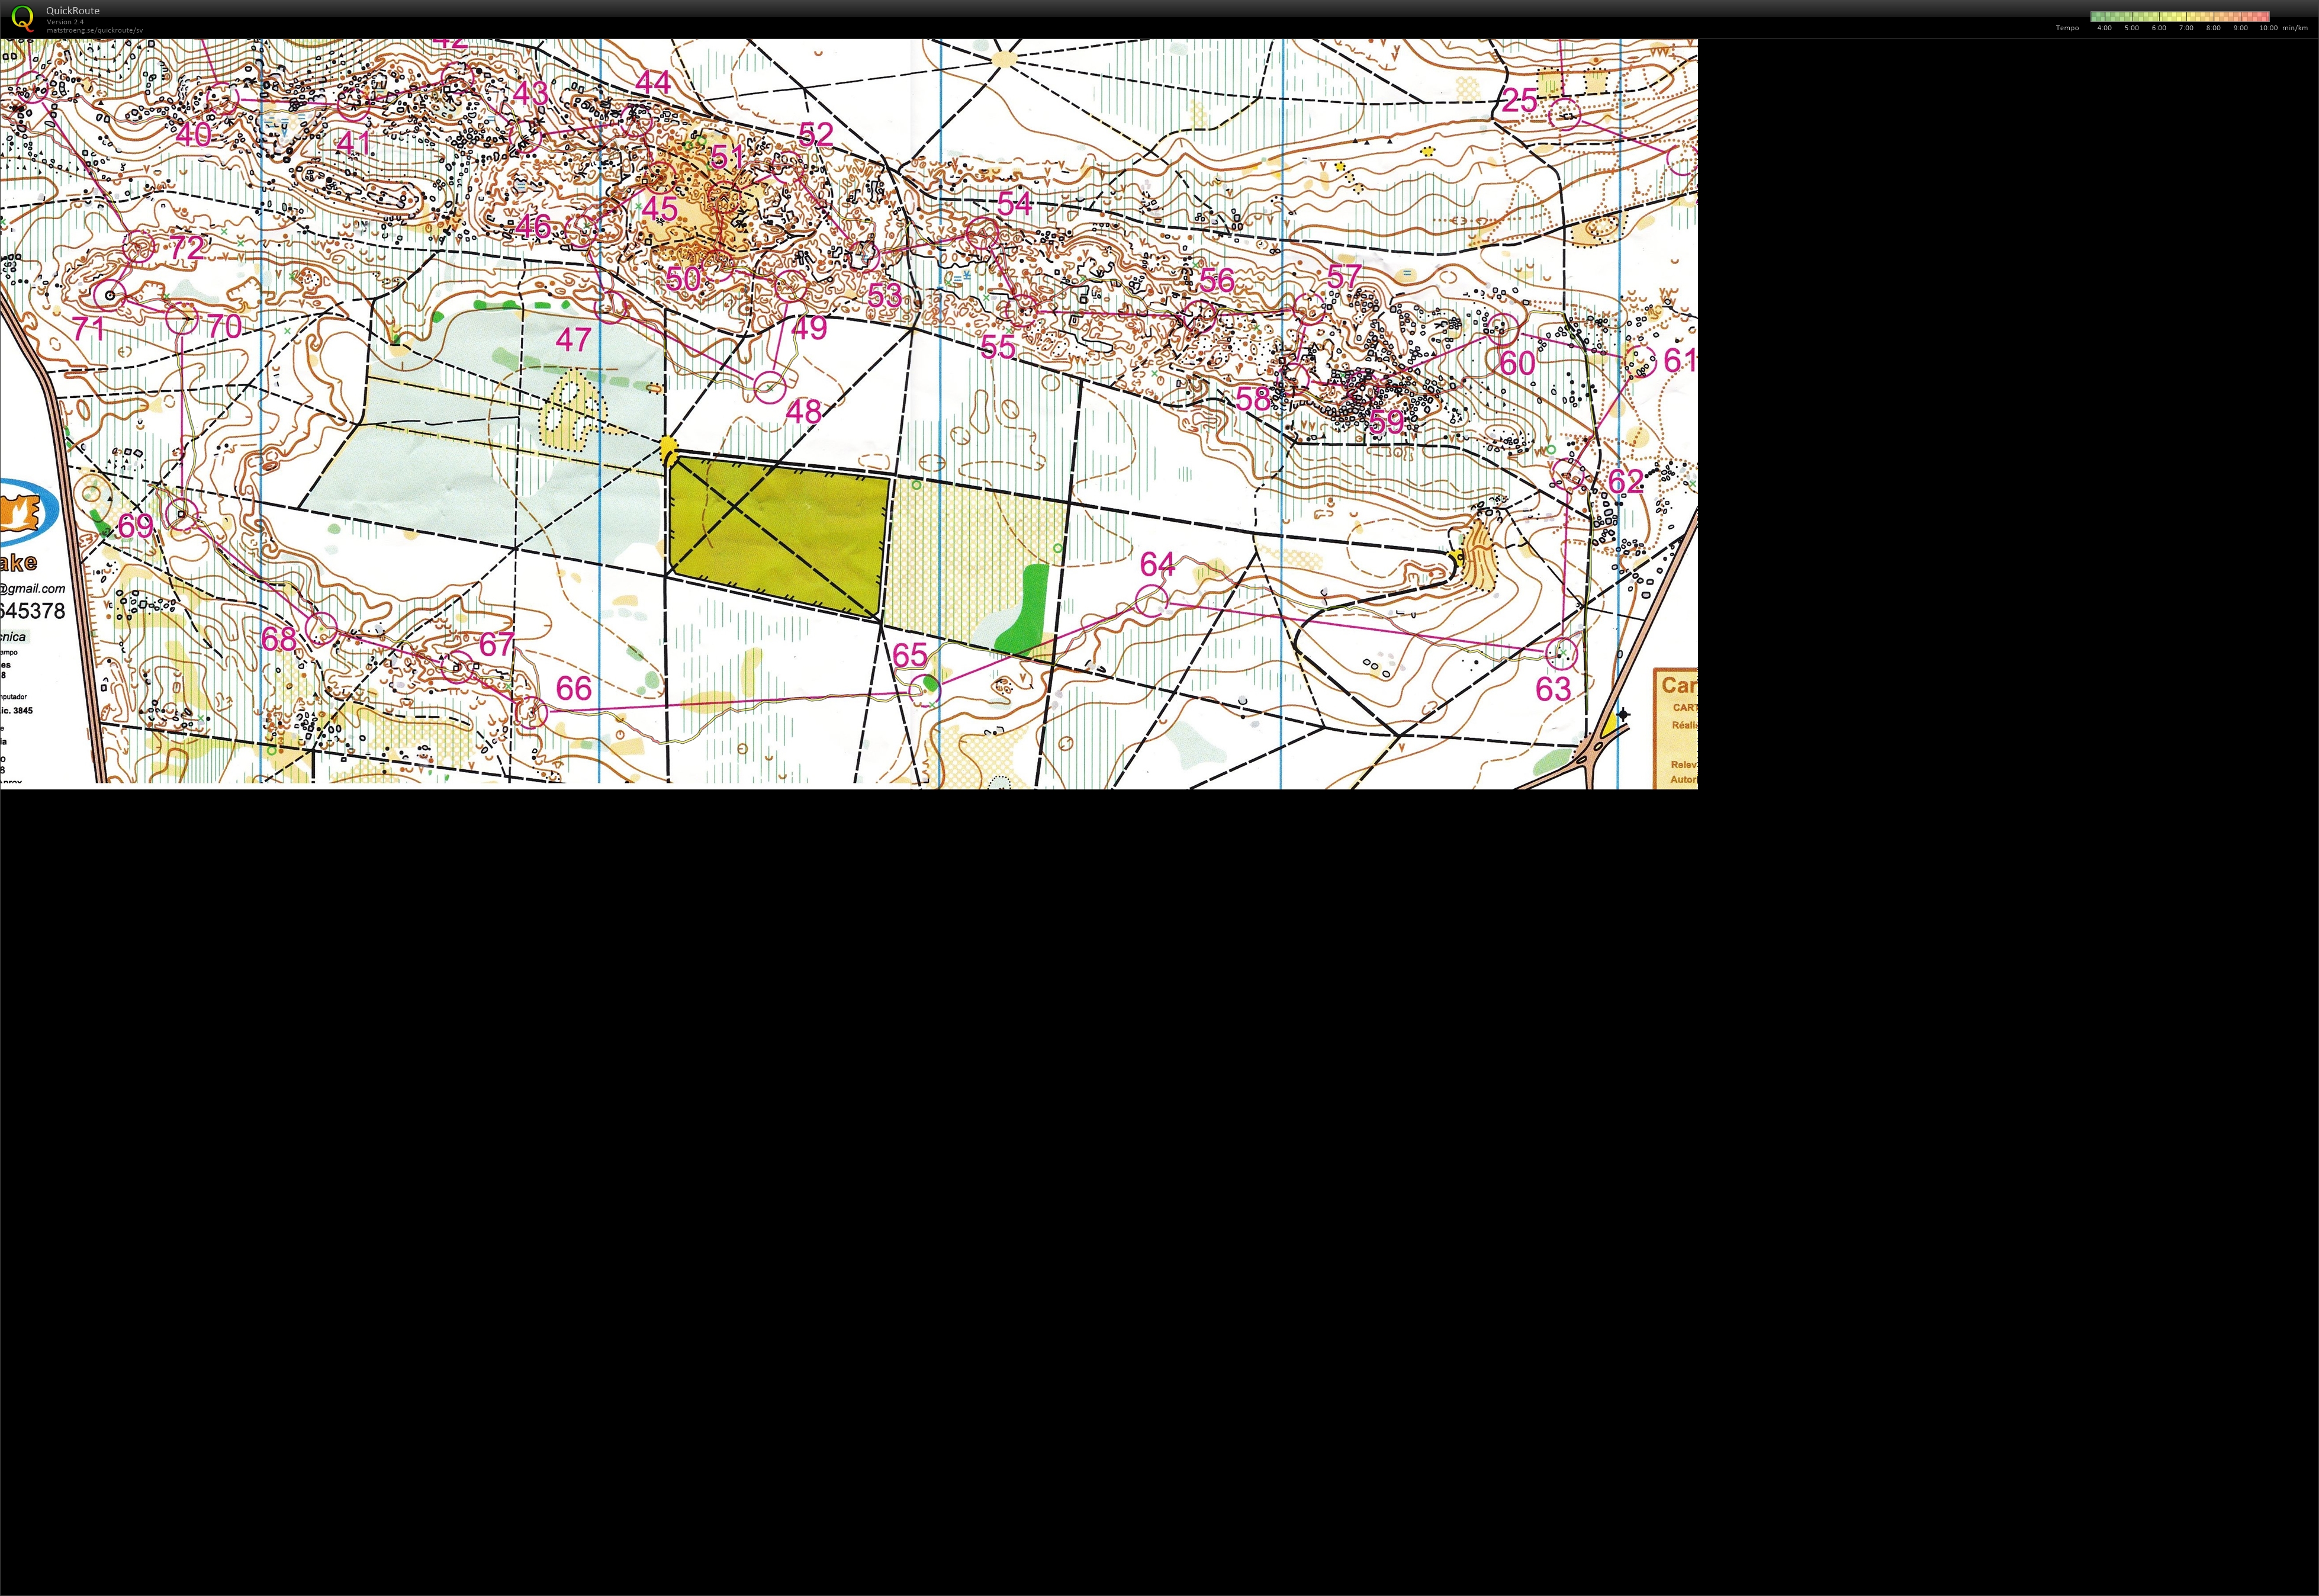Click the QuickRoute Q logo icon

[x=22, y=18]
